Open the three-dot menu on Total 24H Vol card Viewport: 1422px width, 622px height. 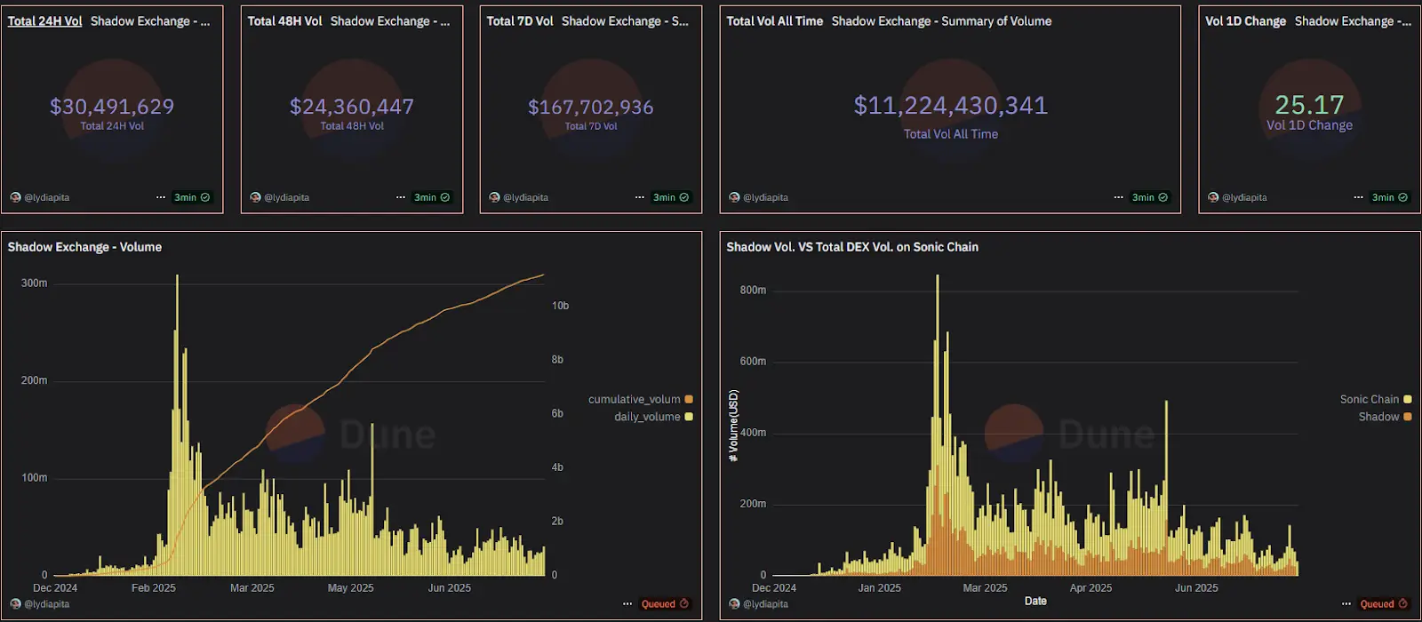coord(161,197)
